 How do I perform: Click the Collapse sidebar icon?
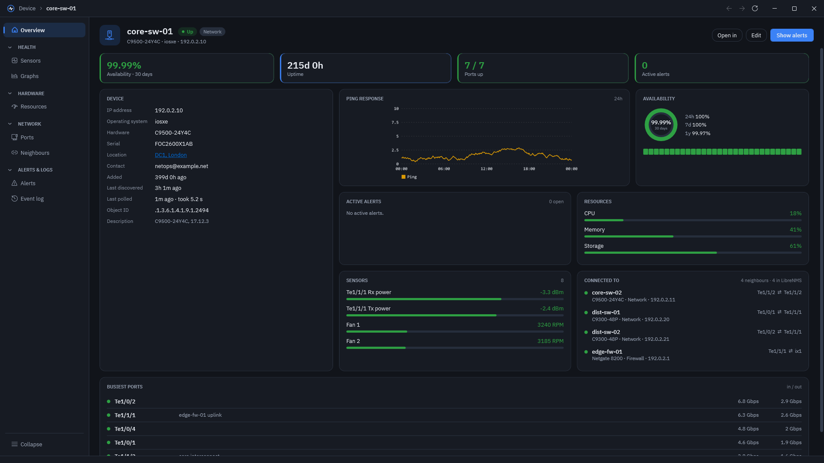coord(15,444)
